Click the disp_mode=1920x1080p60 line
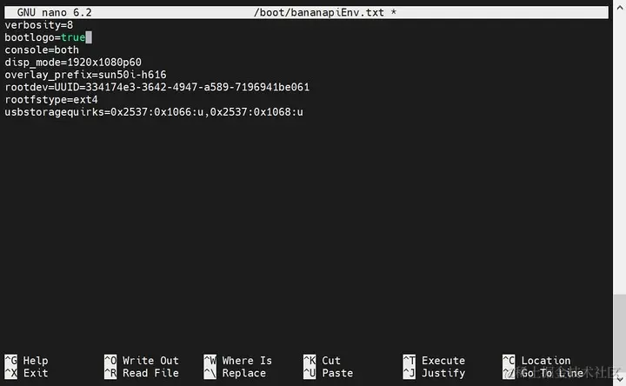626x386 pixels. pos(73,63)
